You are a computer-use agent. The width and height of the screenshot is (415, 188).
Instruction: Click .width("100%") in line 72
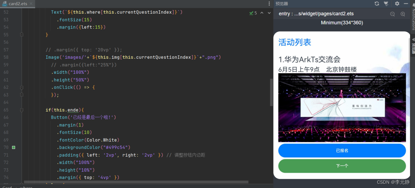click(76, 163)
